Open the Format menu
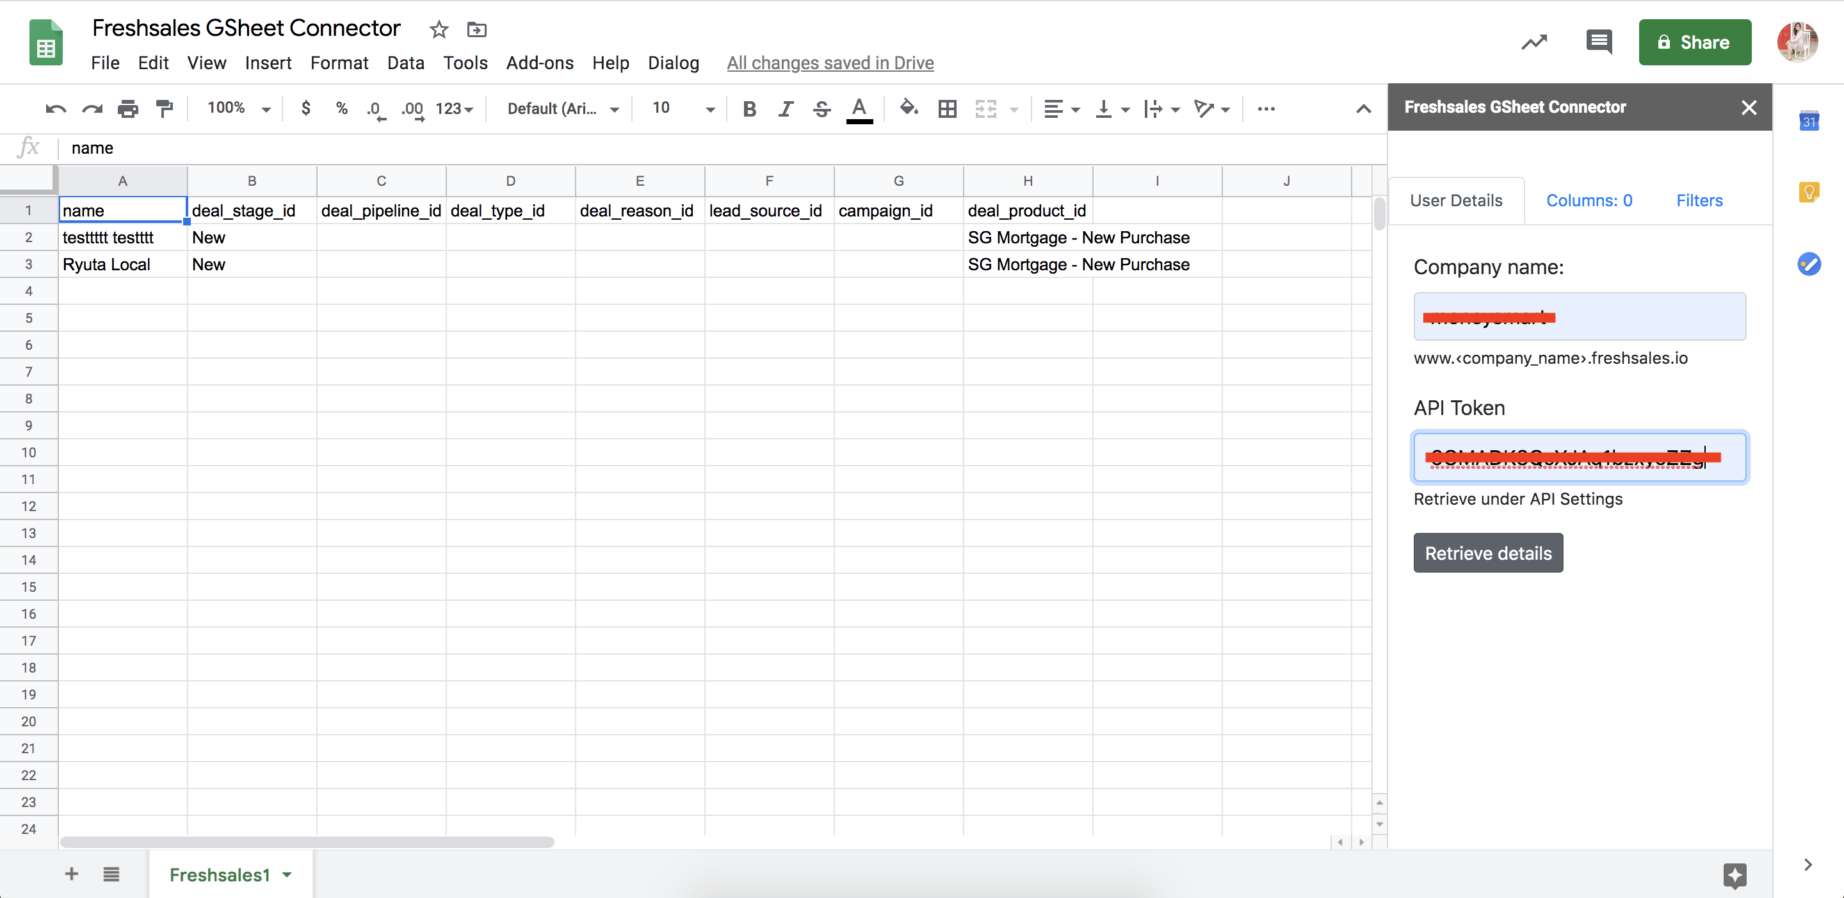 click(339, 63)
